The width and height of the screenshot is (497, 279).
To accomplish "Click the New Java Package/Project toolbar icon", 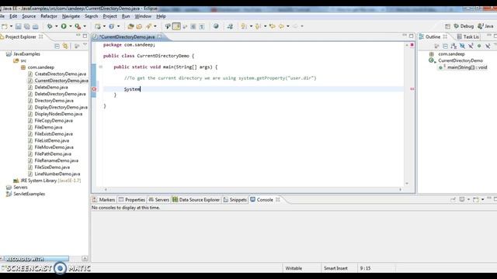I will point(98,26).
